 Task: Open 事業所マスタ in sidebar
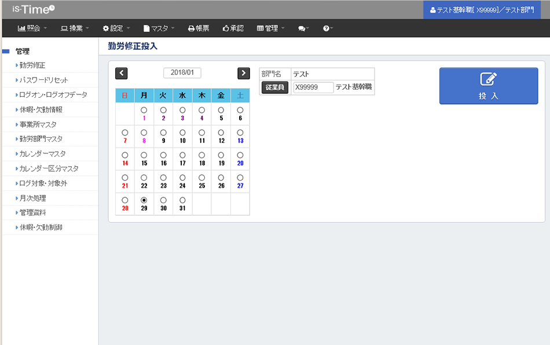38,124
